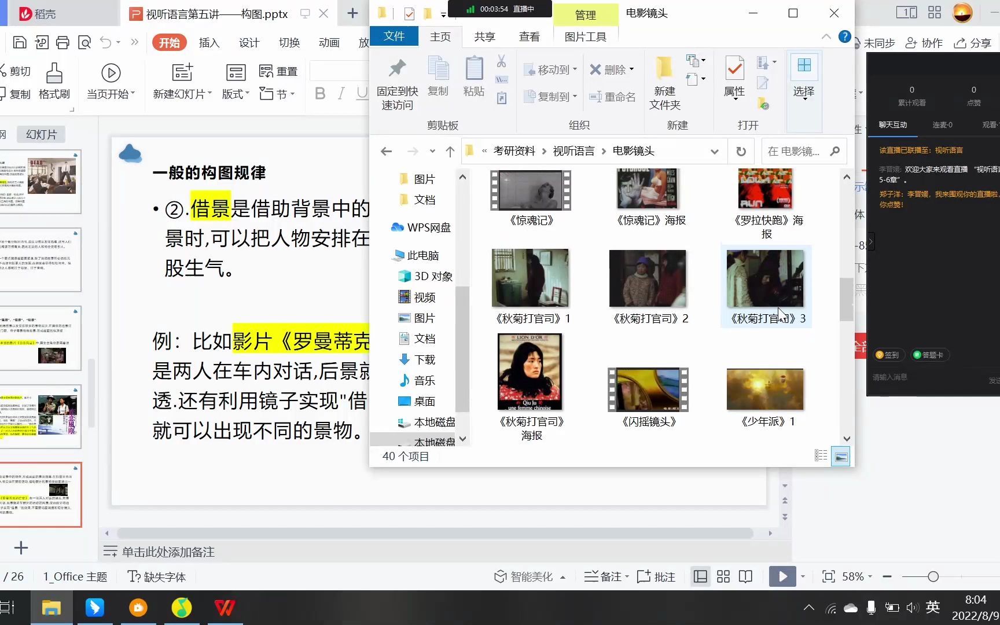Open 复制到 dropdown in Explorer ribbon

(x=550, y=97)
